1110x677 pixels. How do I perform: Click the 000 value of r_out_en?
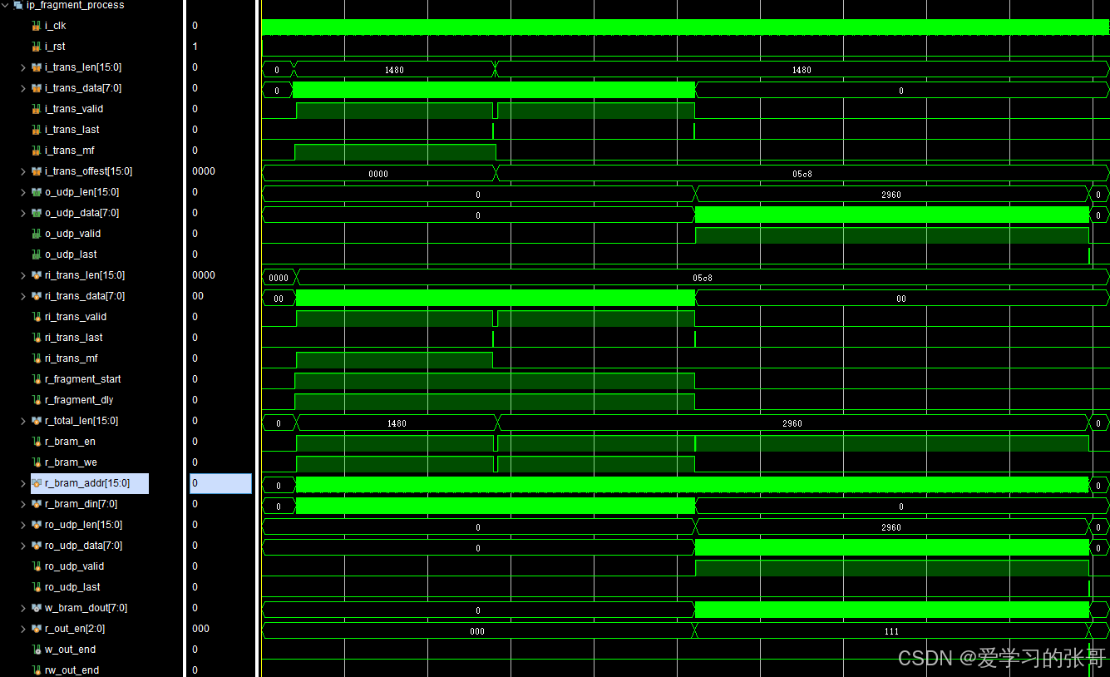click(x=200, y=629)
